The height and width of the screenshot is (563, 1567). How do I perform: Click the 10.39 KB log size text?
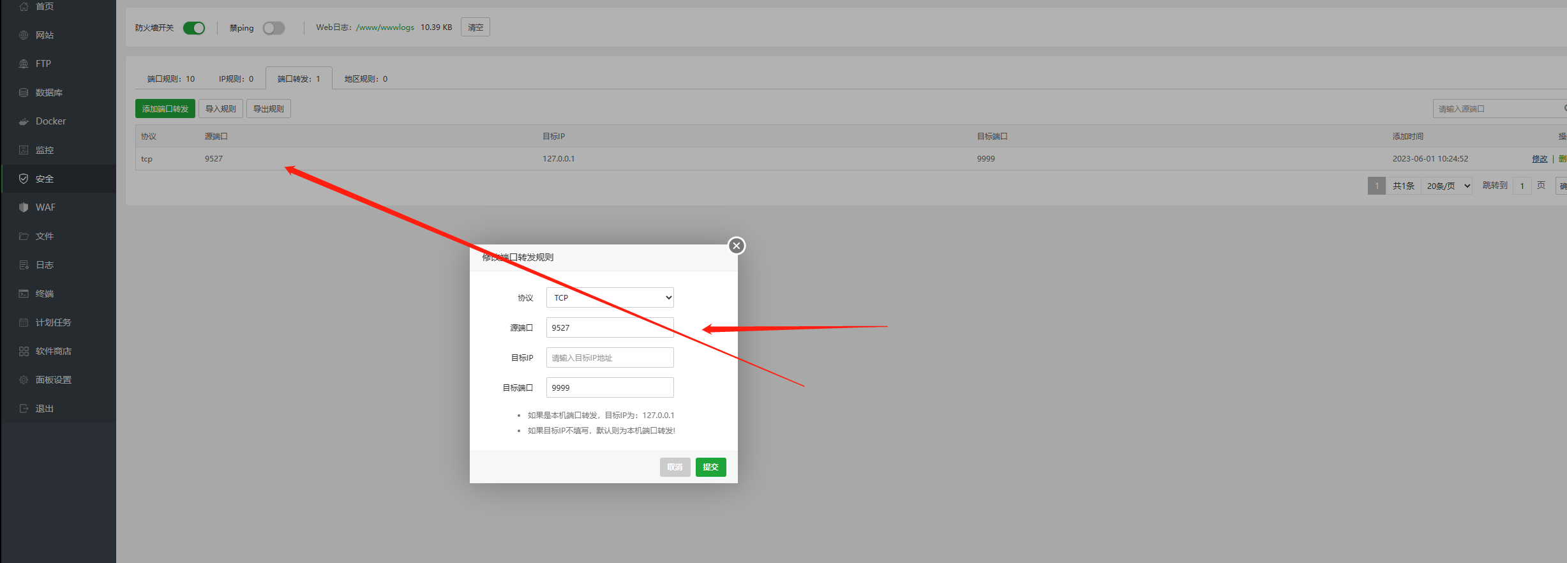point(436,27)
